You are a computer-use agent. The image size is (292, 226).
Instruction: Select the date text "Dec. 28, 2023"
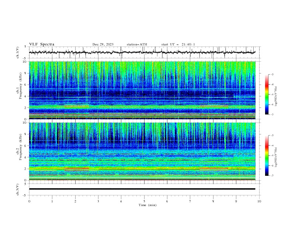[x=103, y=44]
